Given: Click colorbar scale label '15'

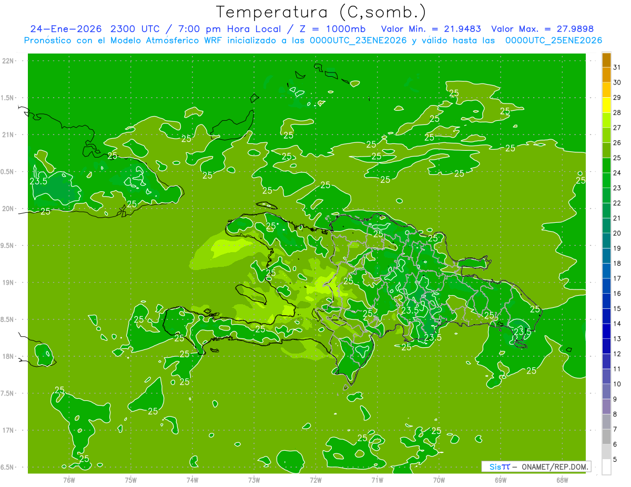Looking at the screenshot, I should (x=617, y=308).
